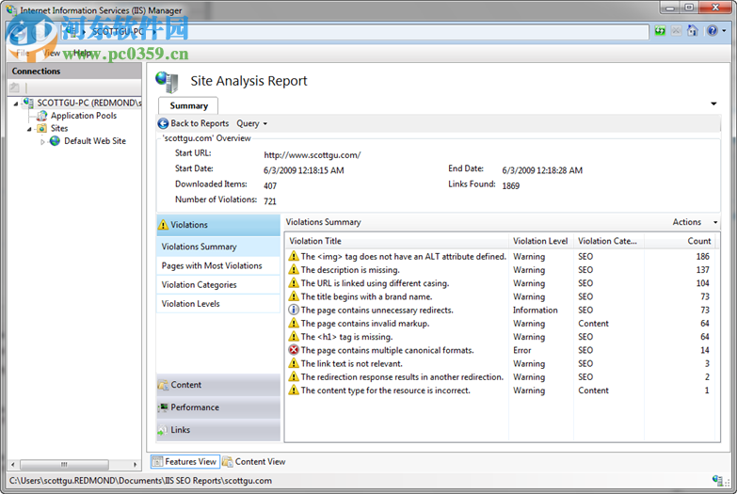
Task: Click the Performance section icon
Action: pyautogui.click(x=163, y=407)
